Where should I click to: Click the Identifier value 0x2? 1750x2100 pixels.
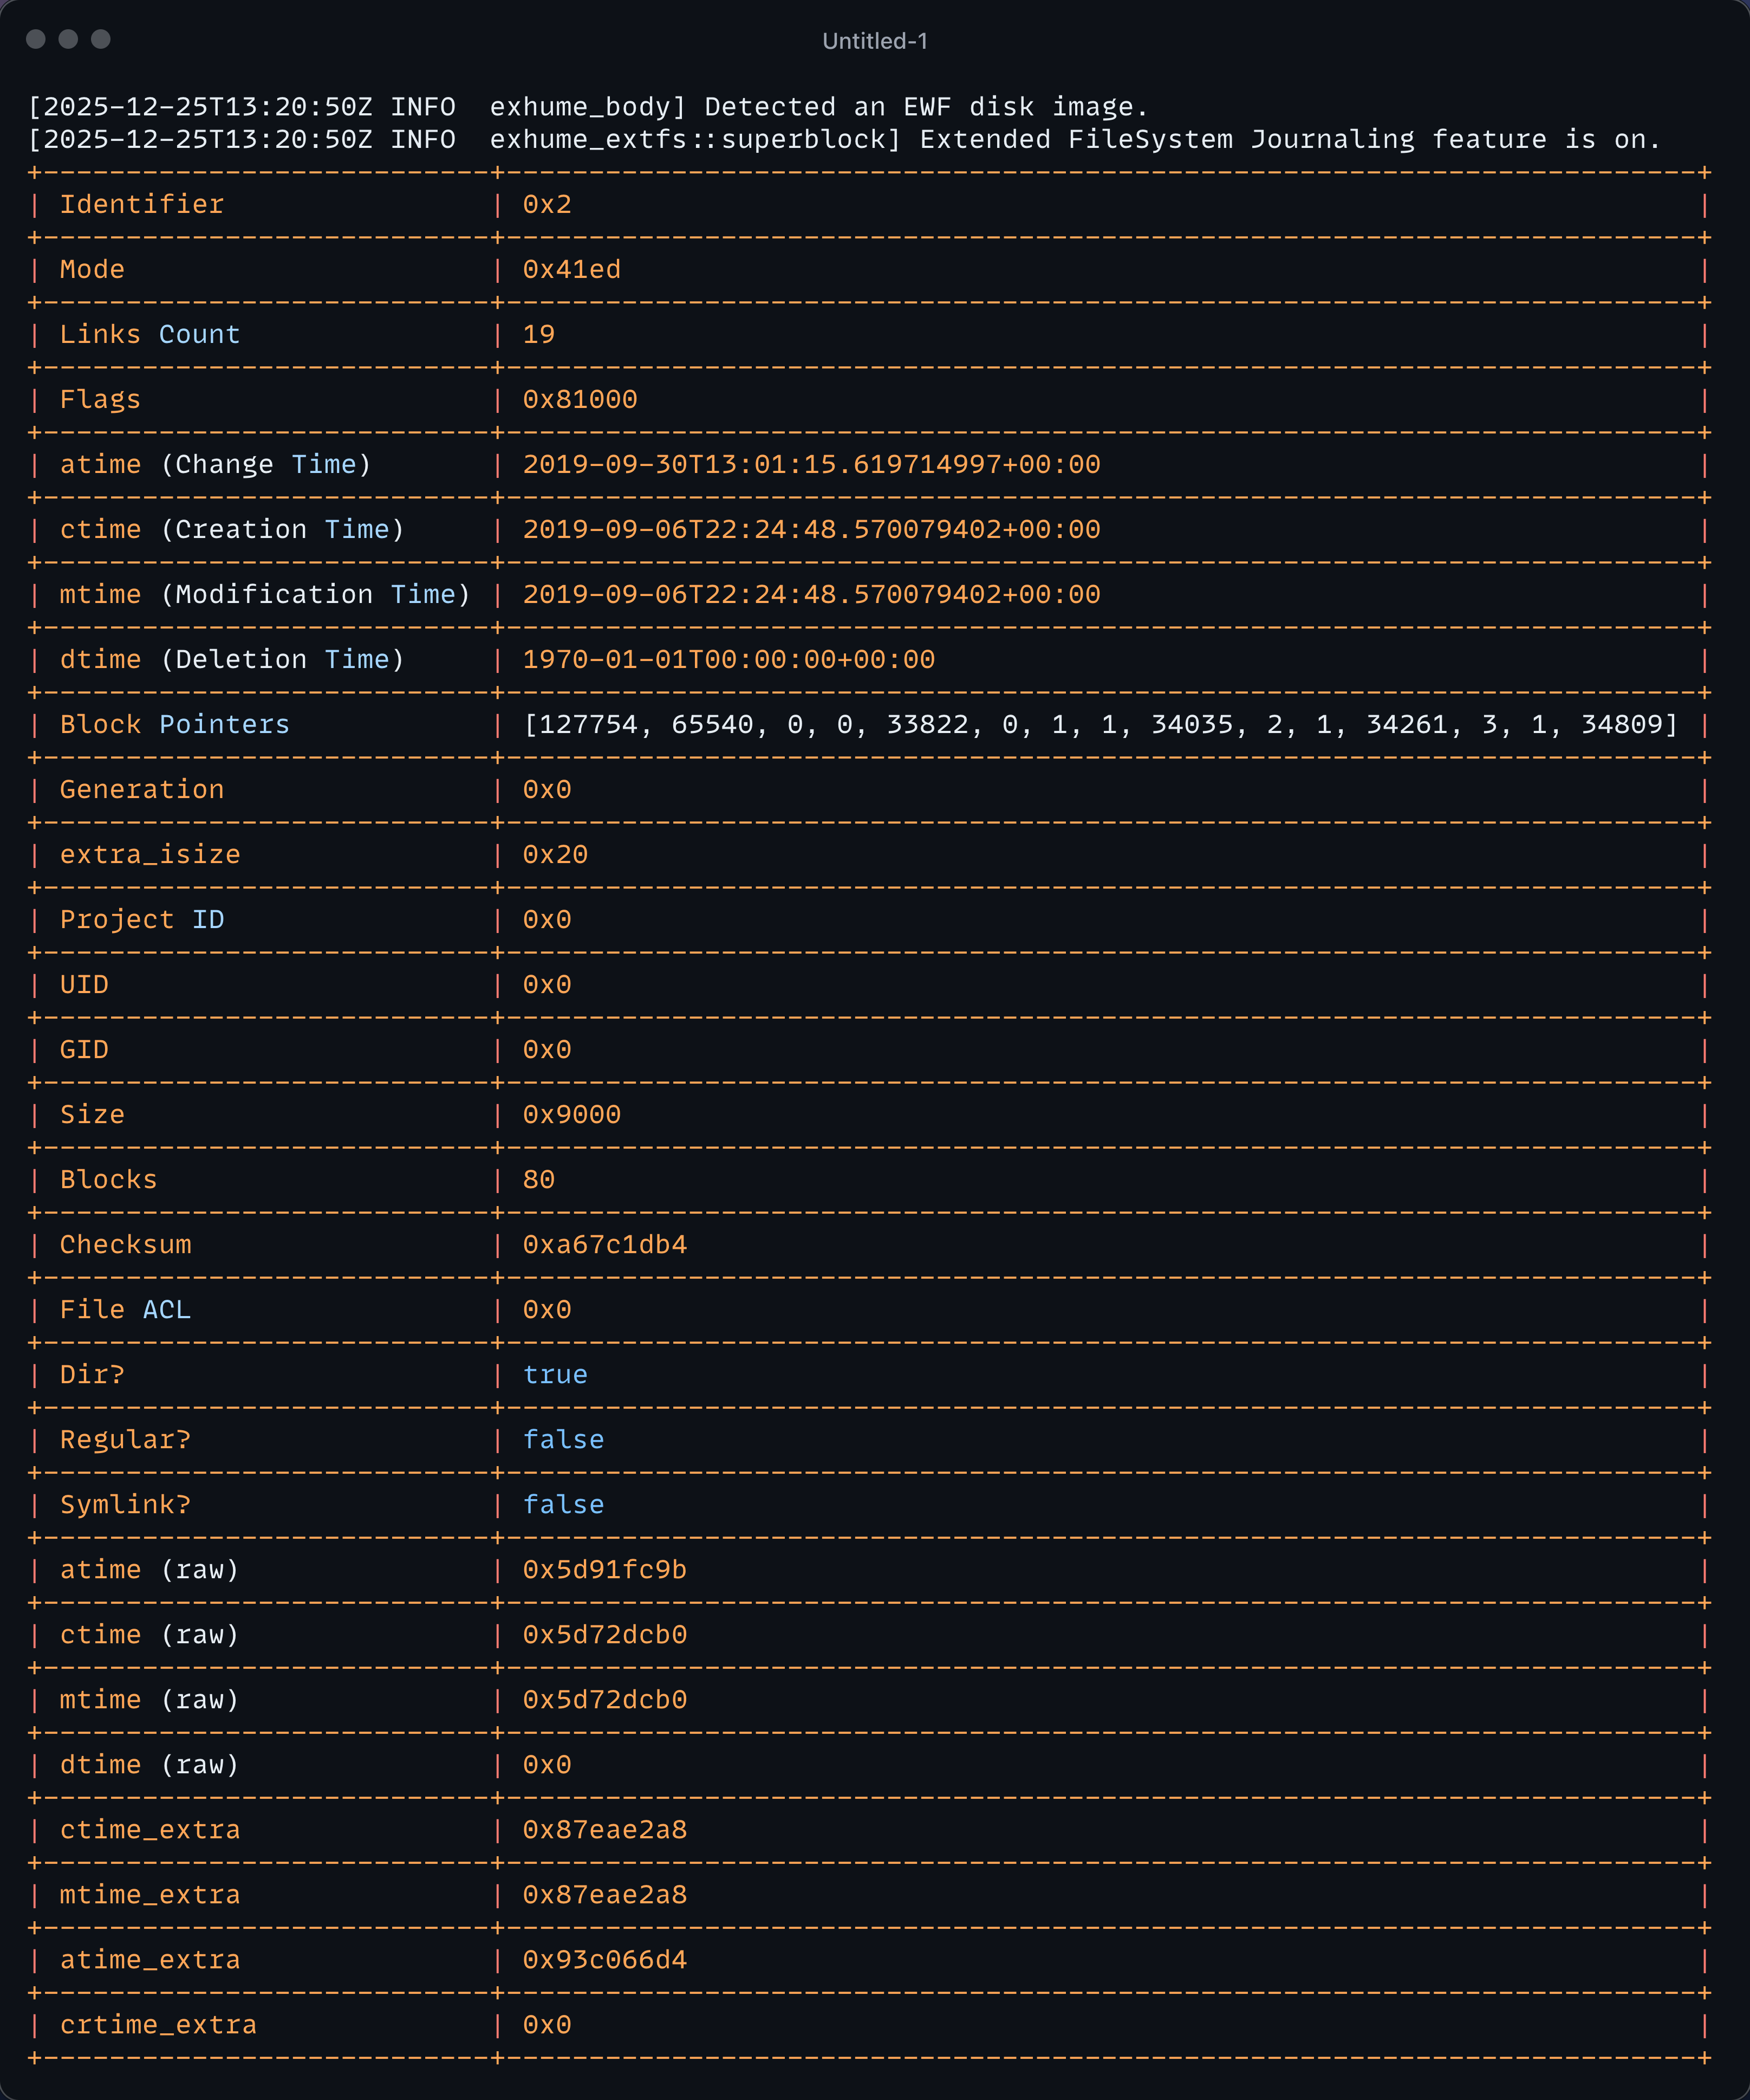coord(547,205)
